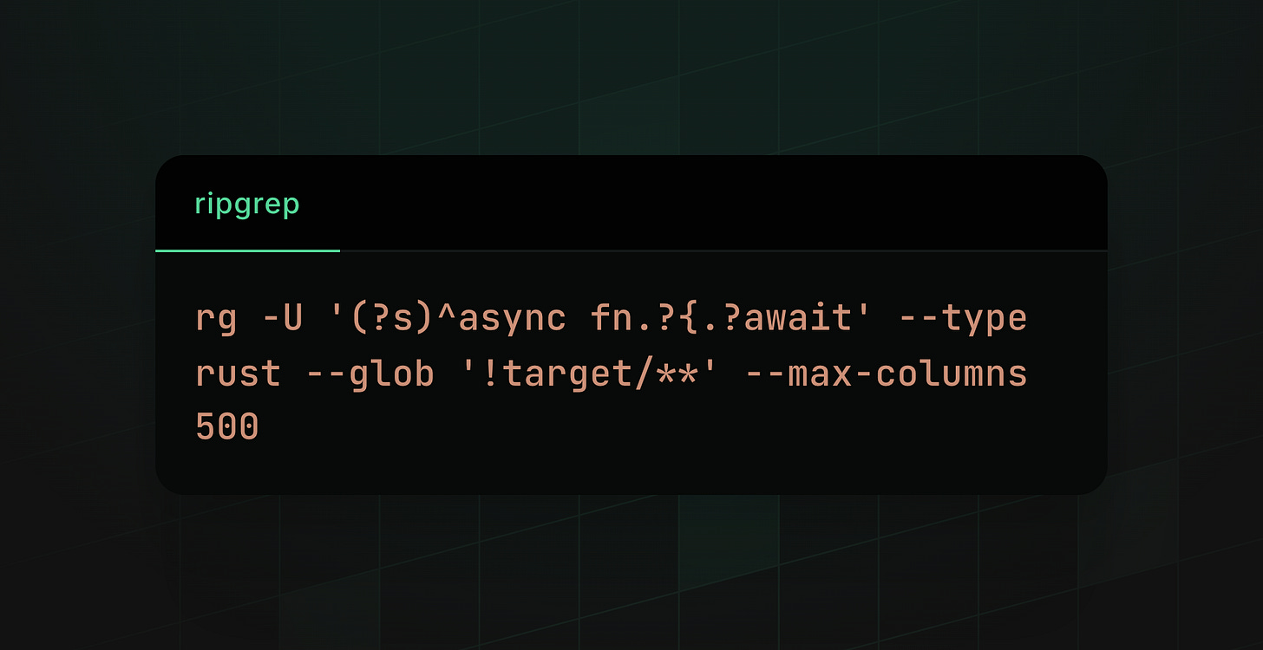
Task: Click the word 'rust' on second line
Action: tap(239, 374)
